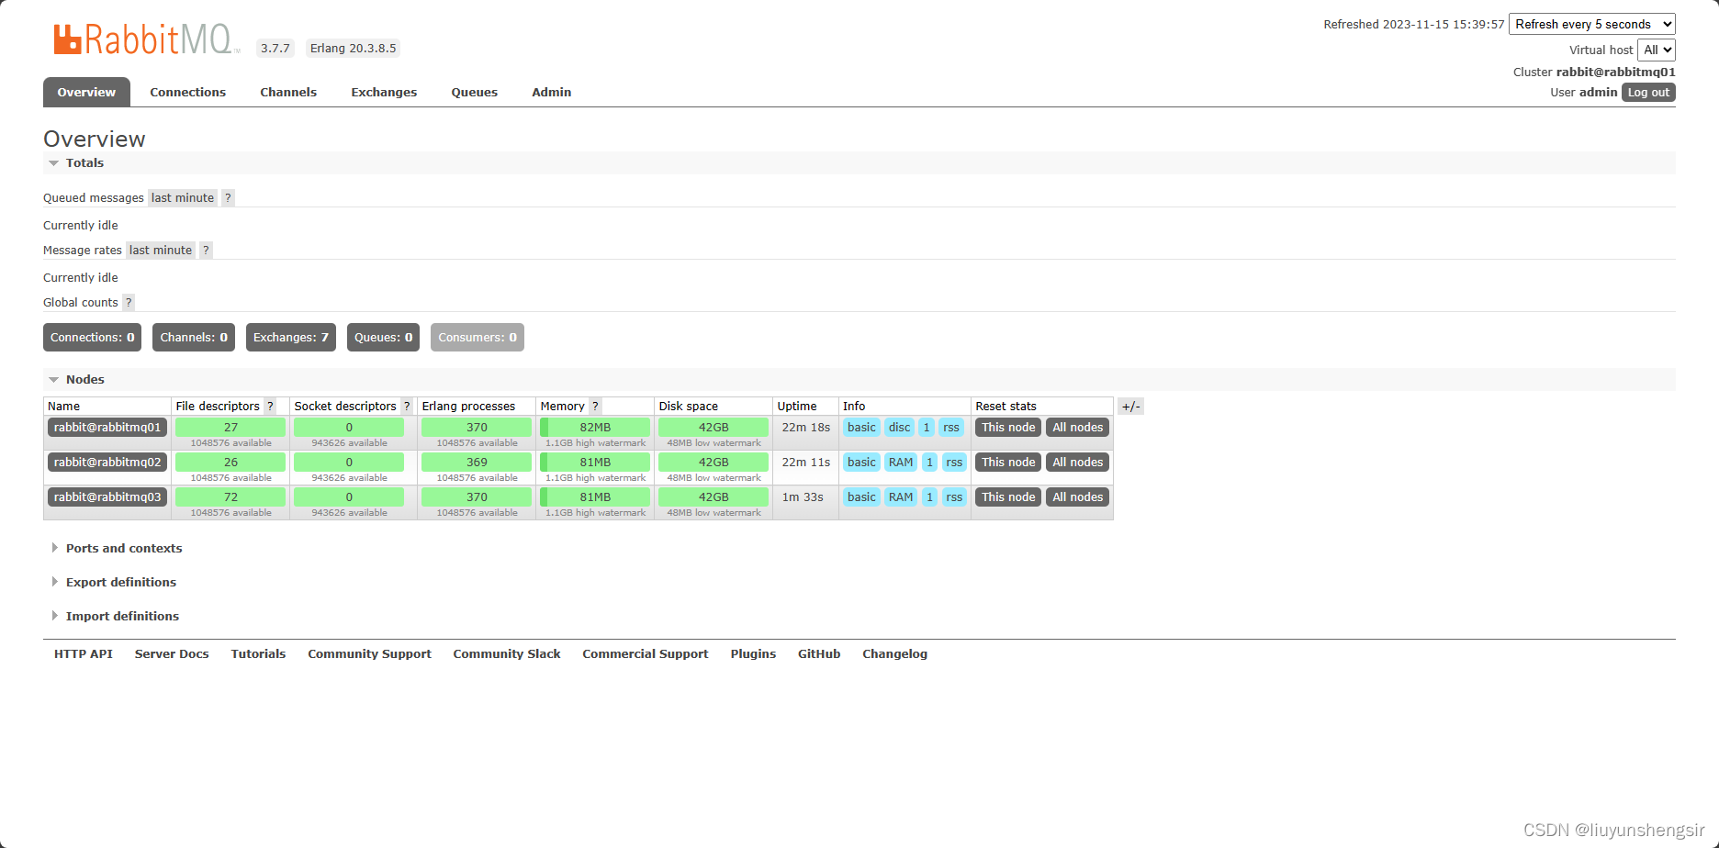Log out of admin user
The height and width of the screenshot is (848, 1719).
(1648, 92)
